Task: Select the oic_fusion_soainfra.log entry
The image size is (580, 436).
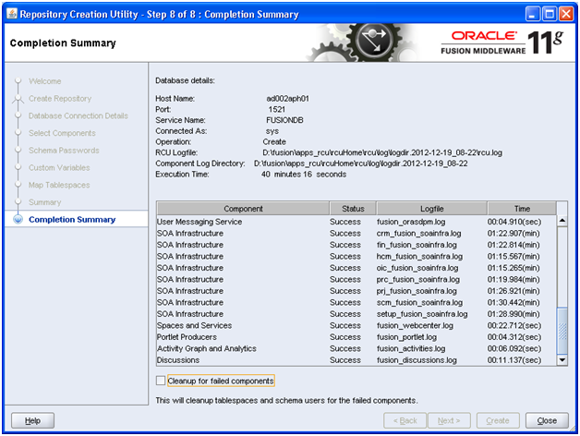Action: coord(417,268)
